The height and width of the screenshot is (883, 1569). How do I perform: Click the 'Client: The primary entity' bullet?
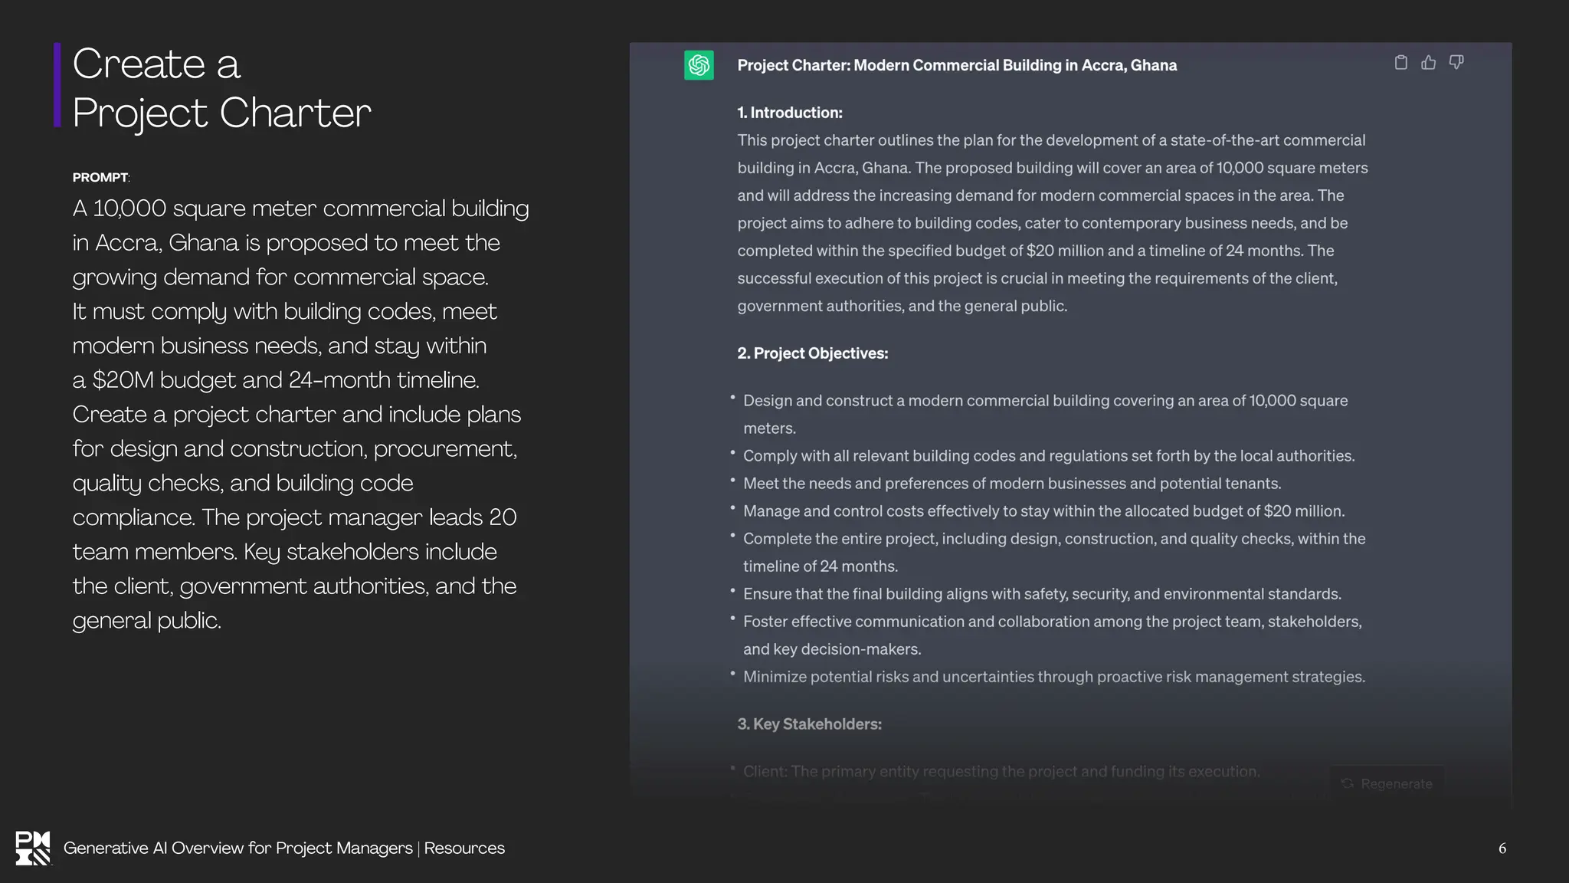pyautogui.click(x=1001, y=771)
